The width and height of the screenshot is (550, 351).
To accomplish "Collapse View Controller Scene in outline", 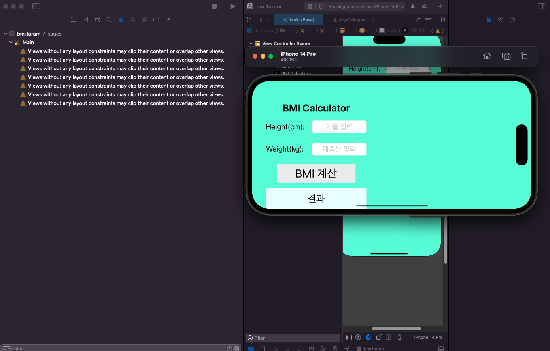I will pyautogui.click(x=251, y=43).
